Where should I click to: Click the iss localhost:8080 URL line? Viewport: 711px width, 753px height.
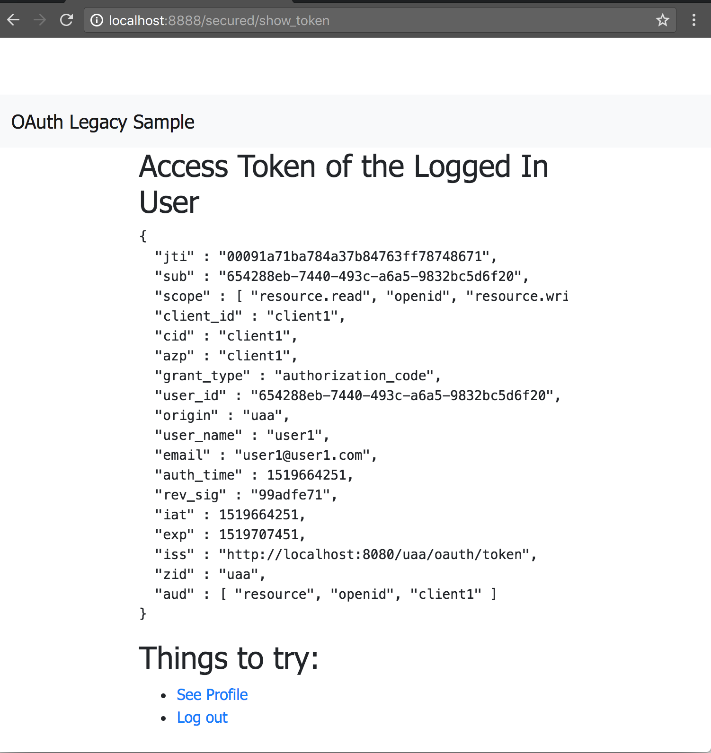(x=346, y=554)
